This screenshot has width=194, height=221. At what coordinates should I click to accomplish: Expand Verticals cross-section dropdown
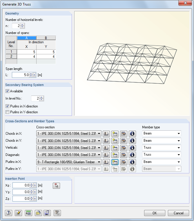(x=99, y=148)
